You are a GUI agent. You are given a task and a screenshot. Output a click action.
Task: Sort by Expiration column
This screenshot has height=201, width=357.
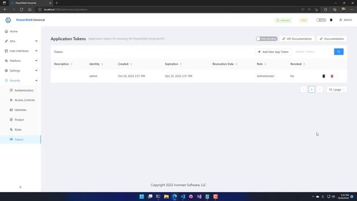[173, 64]
